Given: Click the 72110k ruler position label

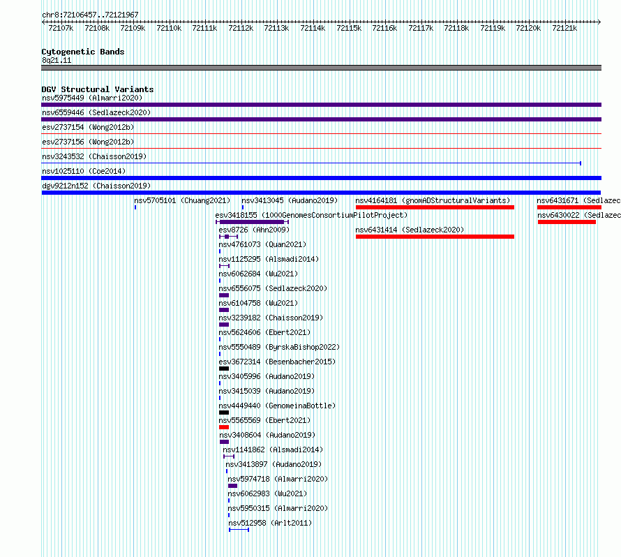Looking at the screenshot, I should point(169,28).
